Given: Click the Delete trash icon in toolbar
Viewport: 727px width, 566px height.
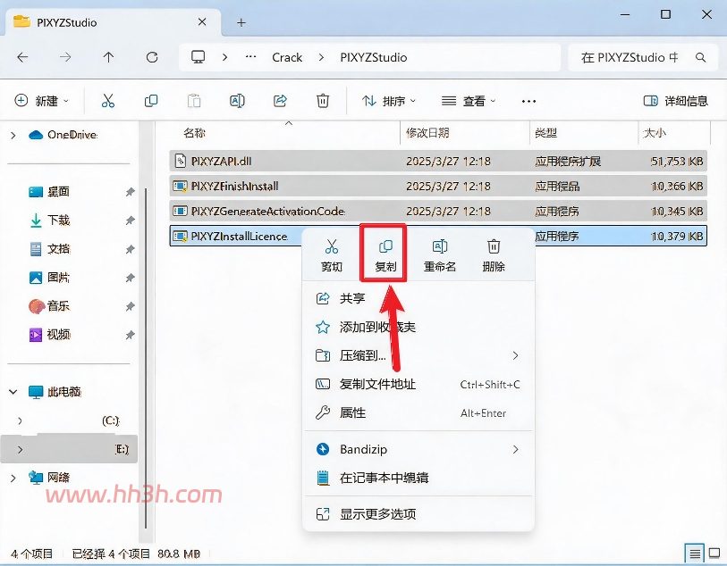Looking at the screenshot, I should pyautogui.click(x=323, y=100).
